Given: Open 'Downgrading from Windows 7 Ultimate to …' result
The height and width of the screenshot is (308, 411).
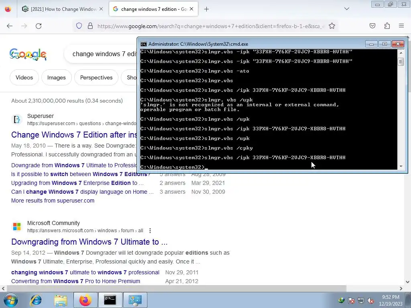Looking at the screenshot, I should click(x=90, y=242).
